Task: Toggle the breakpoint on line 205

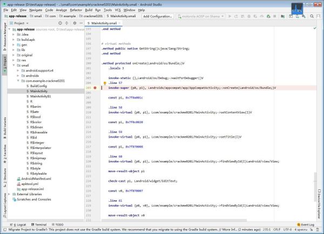Action: (x=96, y=87)
